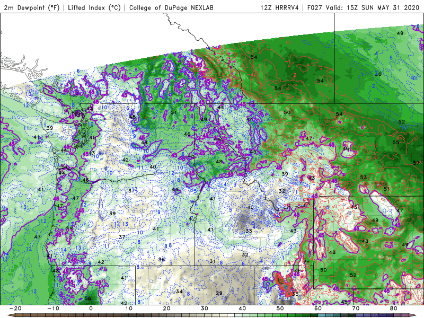This screenshot has width=424, height=318.
Task: Click the 33 dewpoint value on the map
Action: (249, 231)
